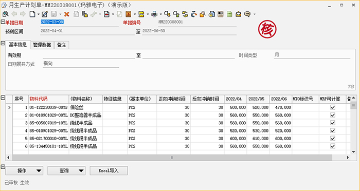Toggle MRP checkbox for 85-021700010-00YL row
Screen dimensions: 360x191
point(332,139)
